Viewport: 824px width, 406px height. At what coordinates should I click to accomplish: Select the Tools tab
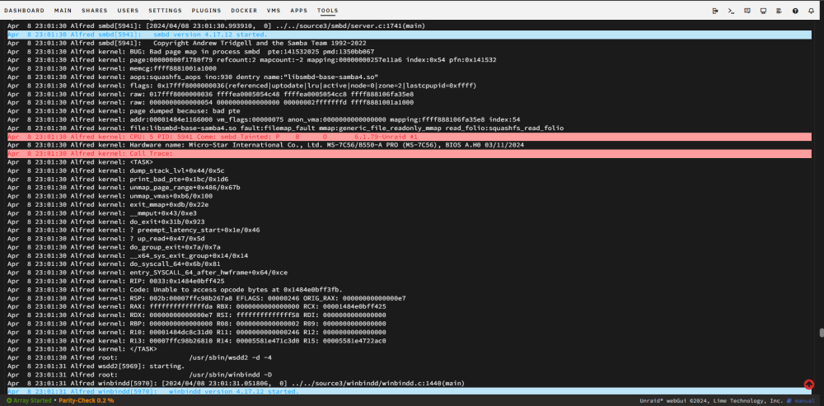coord(328,11)
